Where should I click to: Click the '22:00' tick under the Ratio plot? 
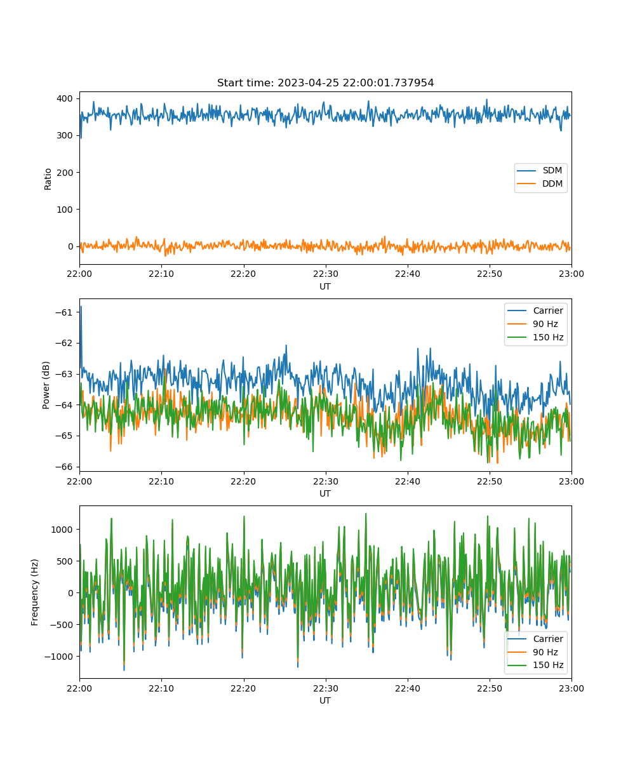pos(79,274)
